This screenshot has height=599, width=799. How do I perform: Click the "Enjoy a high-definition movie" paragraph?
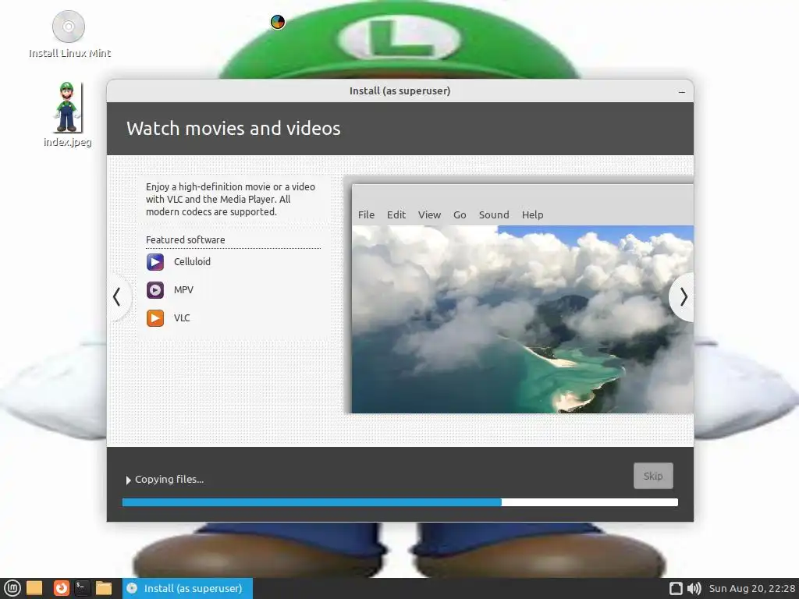click(230, 199)
